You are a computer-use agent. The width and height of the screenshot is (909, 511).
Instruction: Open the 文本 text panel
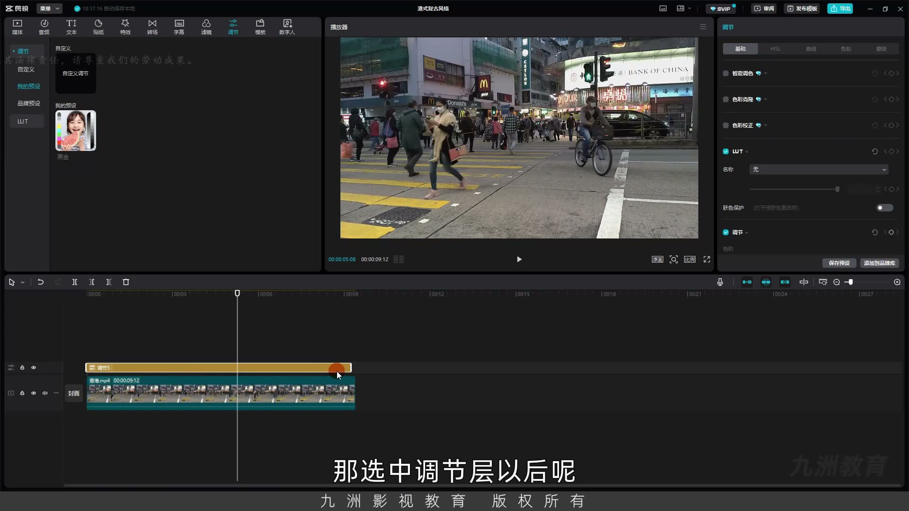point(71,27)
